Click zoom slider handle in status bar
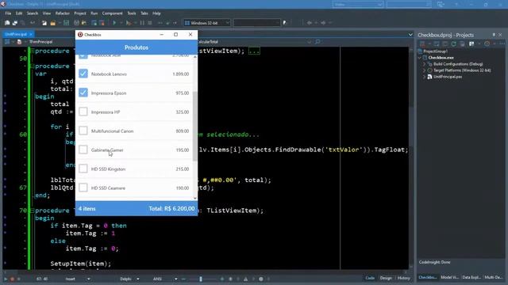Image resolution: width=508 pixels, height=285 pixels. pos(201,279)
